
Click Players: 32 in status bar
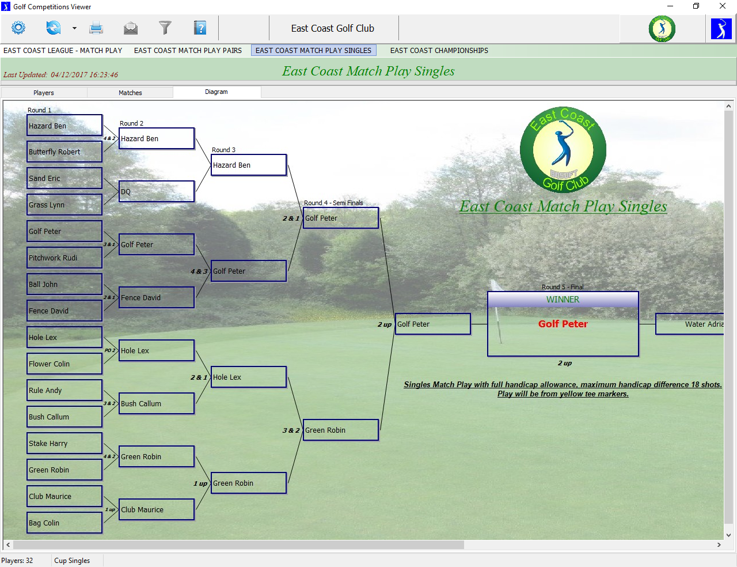[17, 561]
